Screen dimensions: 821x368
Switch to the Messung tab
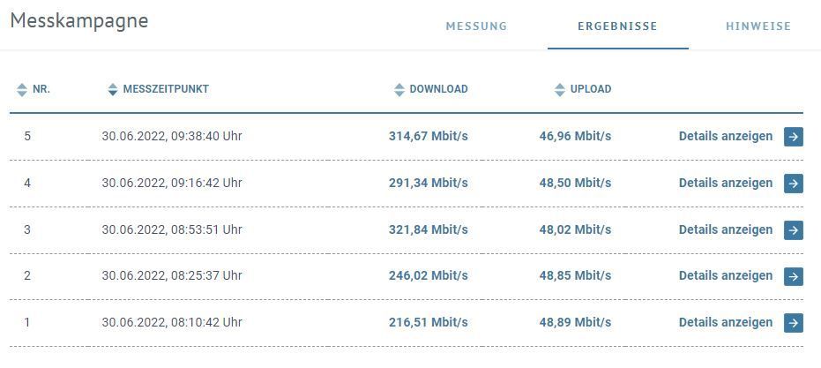(x=476, y=26)
